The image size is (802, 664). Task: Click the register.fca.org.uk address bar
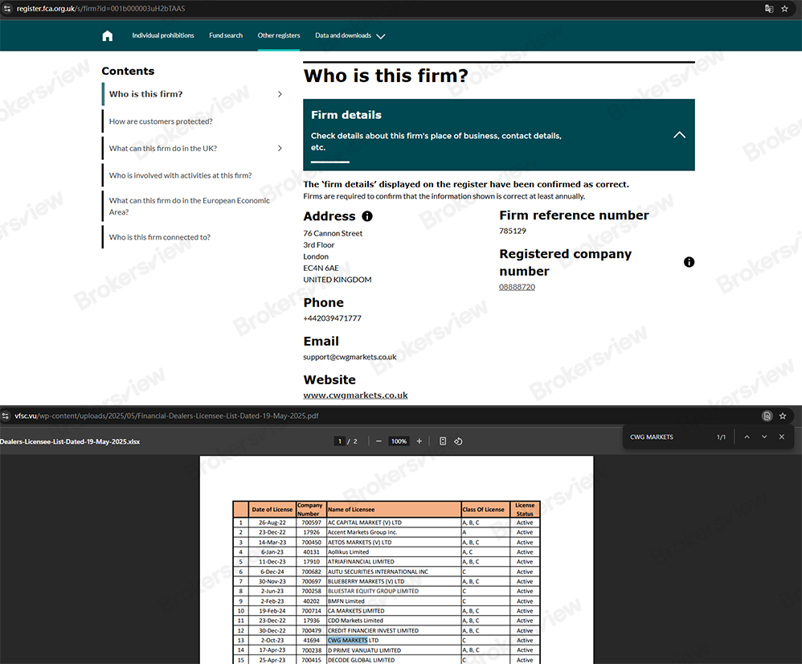tap(100, 9)
